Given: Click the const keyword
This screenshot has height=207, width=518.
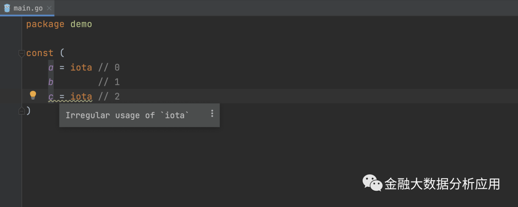Looking at the screenshot, I should pyautogui.click(x=40, y=53).
